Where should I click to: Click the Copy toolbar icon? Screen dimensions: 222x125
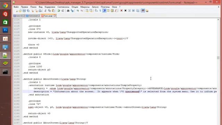pyautogui.click(x=49, y=11)
